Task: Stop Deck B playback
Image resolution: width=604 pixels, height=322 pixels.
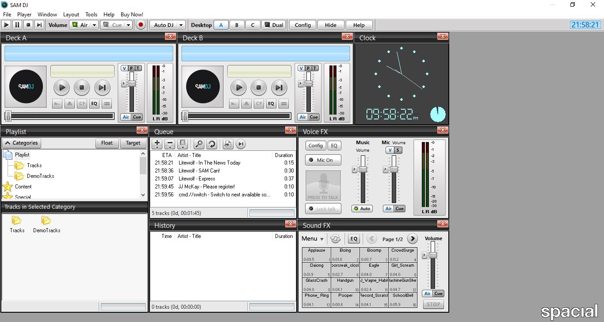Action: 259,88
